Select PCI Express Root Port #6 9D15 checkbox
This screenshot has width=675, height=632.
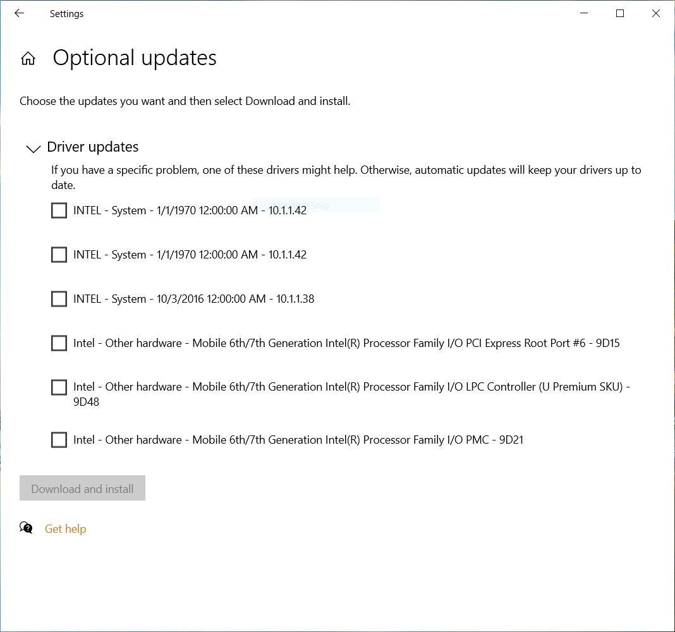(59, 343)
